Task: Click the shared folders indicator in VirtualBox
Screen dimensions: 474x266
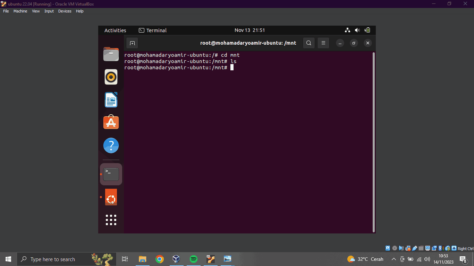Action: (x=421, y=248)
